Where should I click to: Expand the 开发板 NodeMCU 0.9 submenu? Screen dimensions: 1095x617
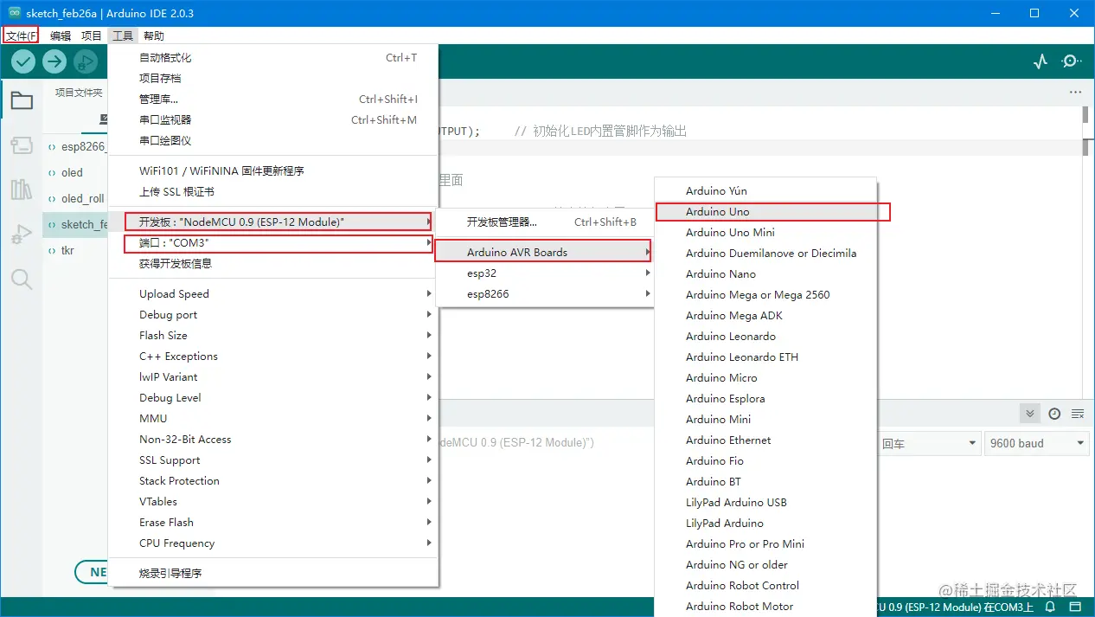(273, 222)
